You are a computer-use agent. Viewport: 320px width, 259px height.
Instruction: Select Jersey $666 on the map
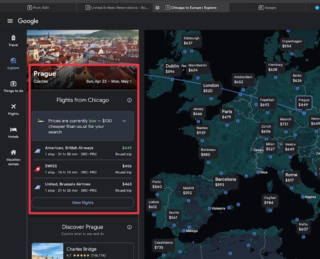pyautogui.click(x=198, y=111)
